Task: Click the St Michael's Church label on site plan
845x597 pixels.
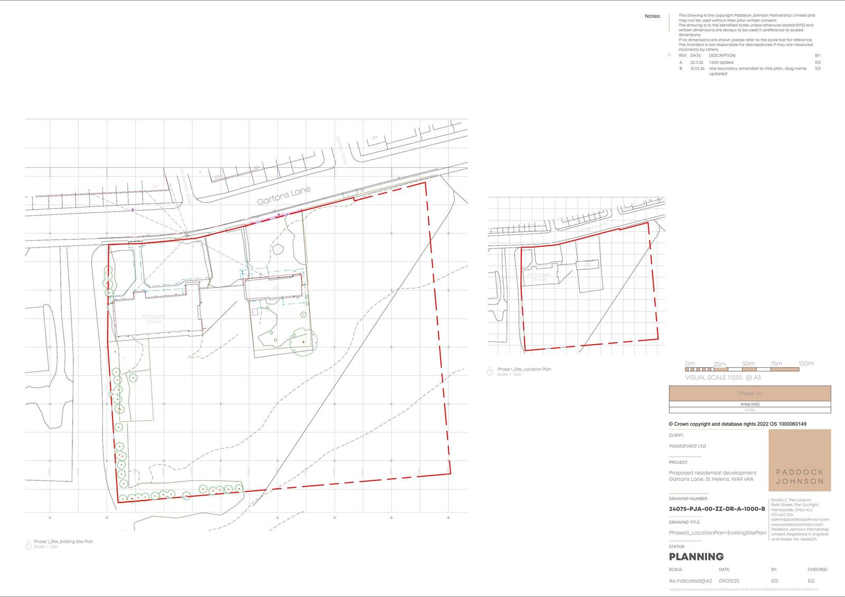Action: pos(154,319)
